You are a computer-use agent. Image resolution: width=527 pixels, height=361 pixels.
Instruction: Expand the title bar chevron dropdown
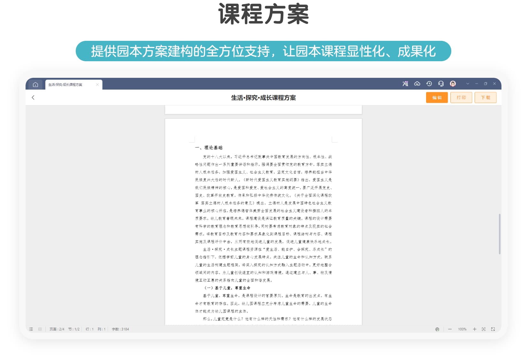(x=468, y=84)
